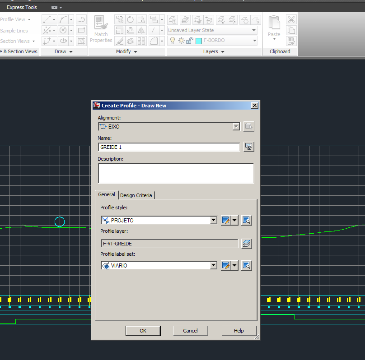365x360 pixels.
Task: Click the edit icon next to Profile style PROJETO
Action: (225, 220)
